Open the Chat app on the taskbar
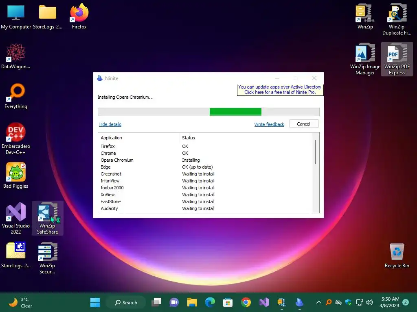417x312 pixels. click(x=174, y=302)
